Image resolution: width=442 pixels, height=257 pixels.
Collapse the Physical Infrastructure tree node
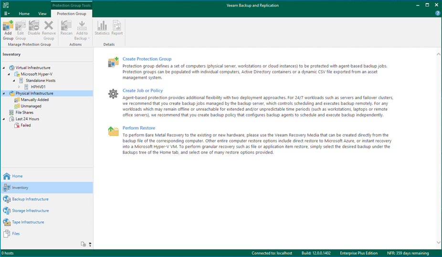tap(4, 93)
